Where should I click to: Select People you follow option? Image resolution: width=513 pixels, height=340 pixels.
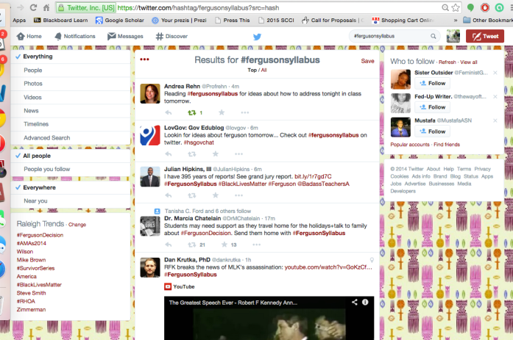(x=71, y=169)
